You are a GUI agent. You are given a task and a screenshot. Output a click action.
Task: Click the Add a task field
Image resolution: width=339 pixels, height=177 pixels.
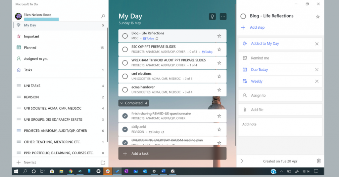click(172, 154)
